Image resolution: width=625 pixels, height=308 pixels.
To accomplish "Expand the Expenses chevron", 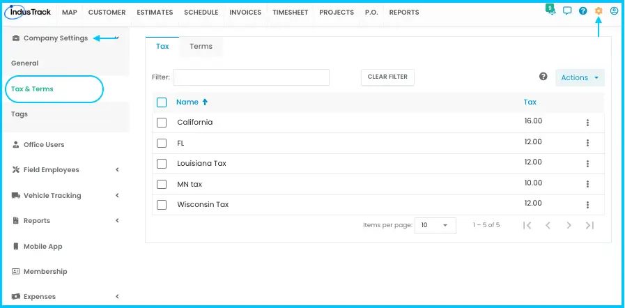I will click(117, 296).
